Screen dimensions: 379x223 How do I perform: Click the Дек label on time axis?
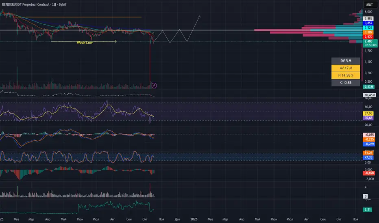pos(177,219)
